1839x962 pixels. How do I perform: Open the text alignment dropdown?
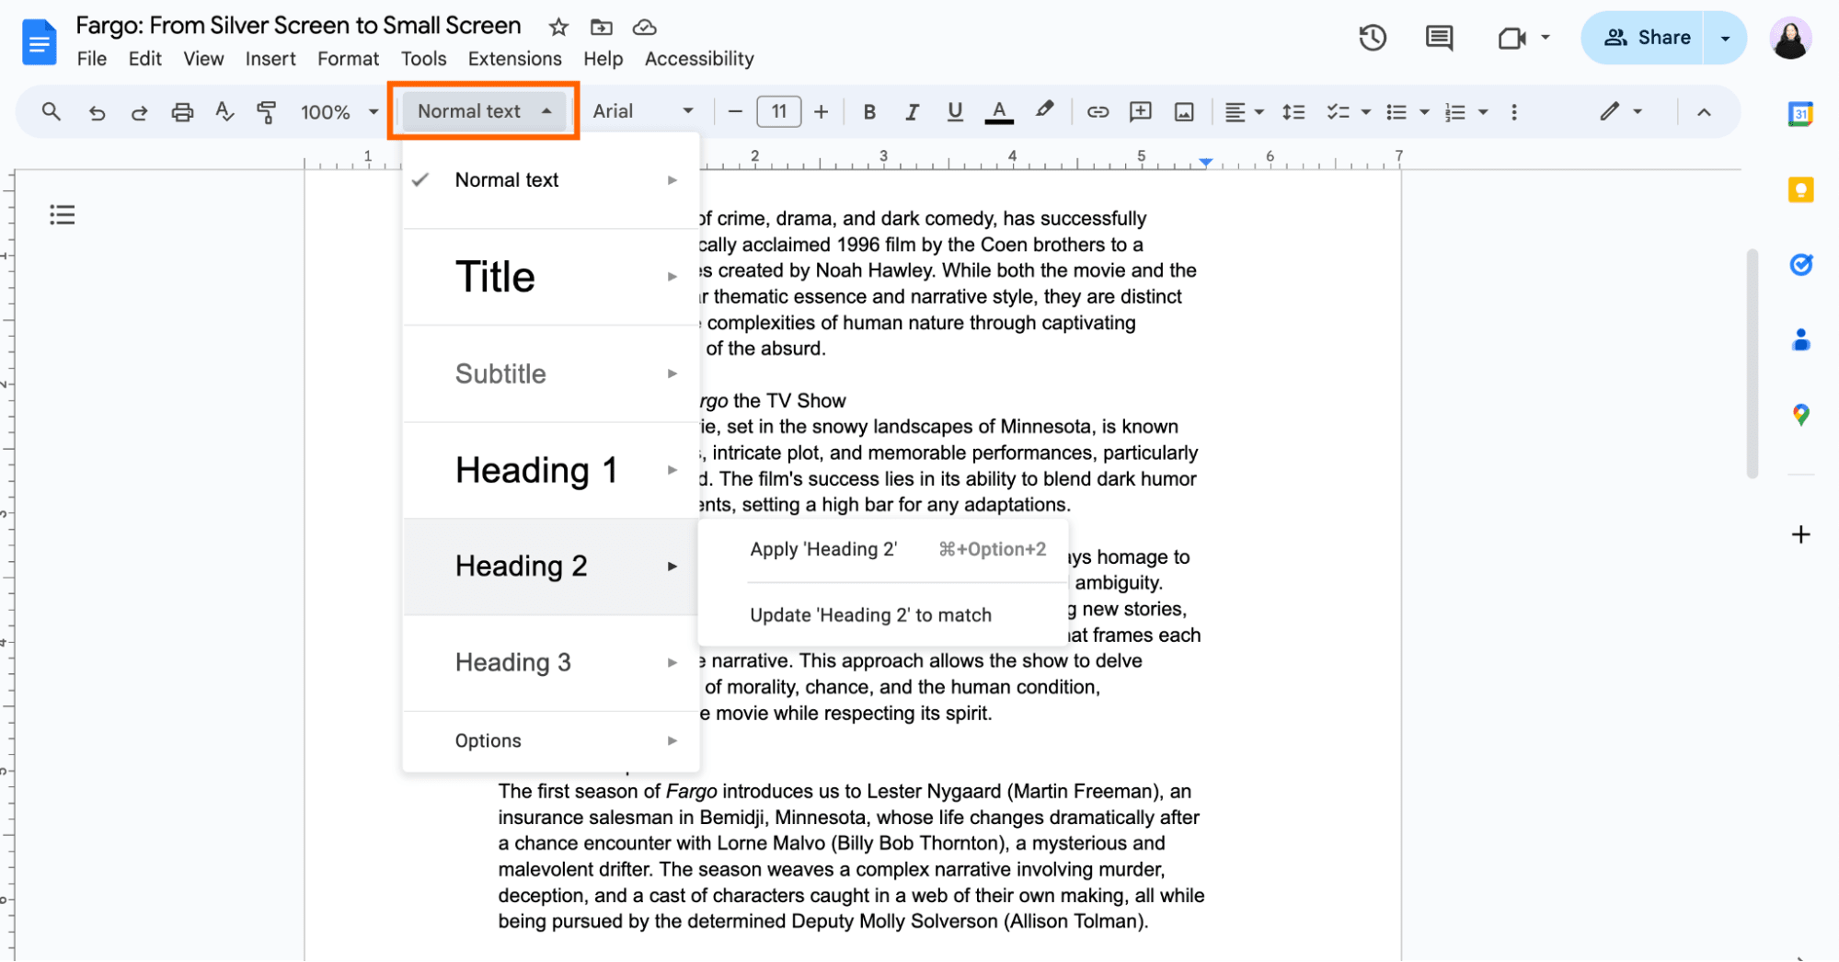(x=1245, y=112)
